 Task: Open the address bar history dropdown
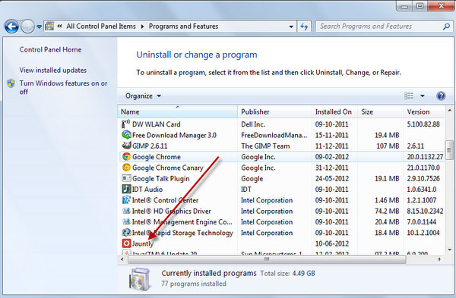[291, 27]
